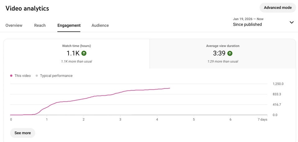Screen dimensions: 298x142
Task: Toggle the 'Typical performance' legend label
Action: 56,76
